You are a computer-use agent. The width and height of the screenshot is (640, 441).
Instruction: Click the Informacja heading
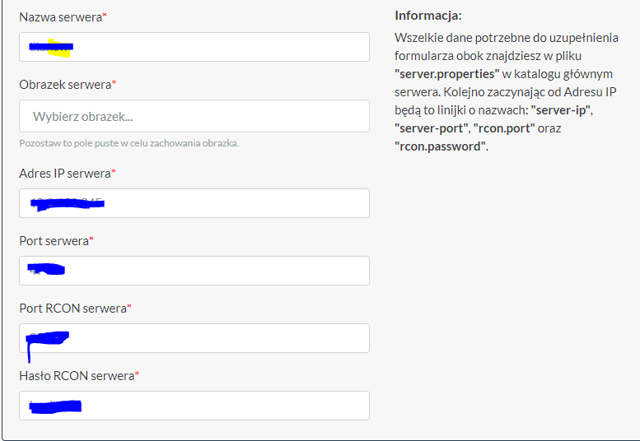[427, 16]
